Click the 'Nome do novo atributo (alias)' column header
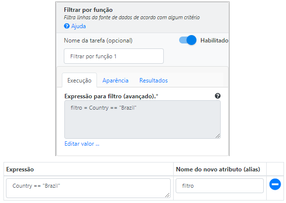The height and width of the screenshot is (203, 286). point(218,169)
